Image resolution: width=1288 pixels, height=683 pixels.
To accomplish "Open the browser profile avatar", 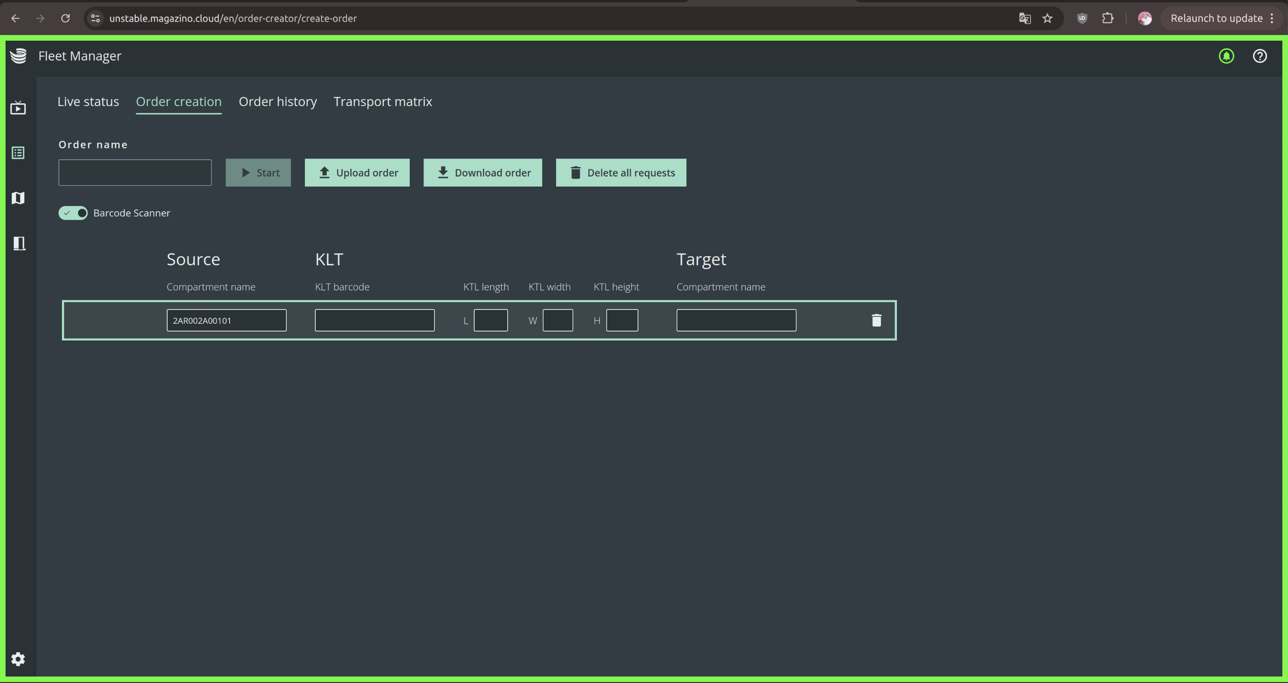I will pyautogui.click(x=1145, y=19).
